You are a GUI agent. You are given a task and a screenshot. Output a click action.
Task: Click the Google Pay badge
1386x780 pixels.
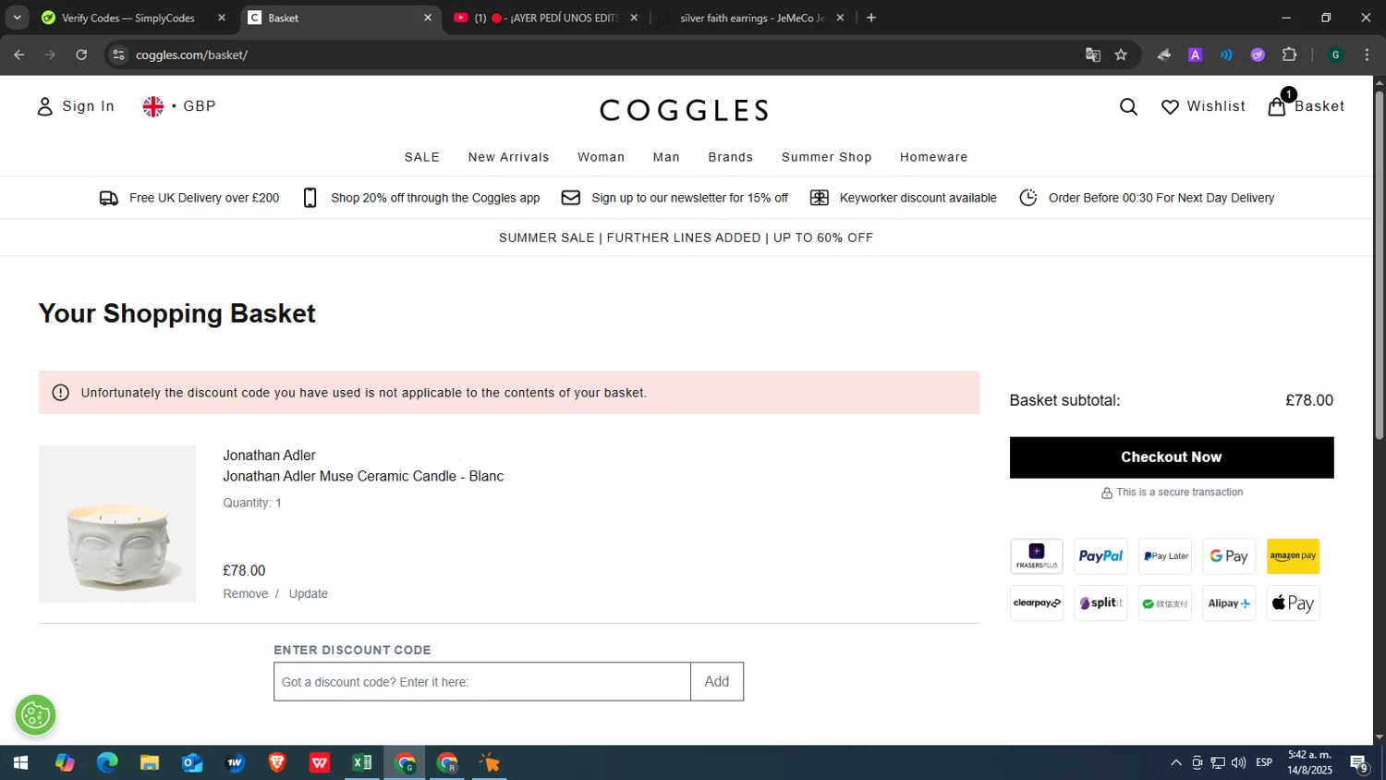click(1229, 556)
